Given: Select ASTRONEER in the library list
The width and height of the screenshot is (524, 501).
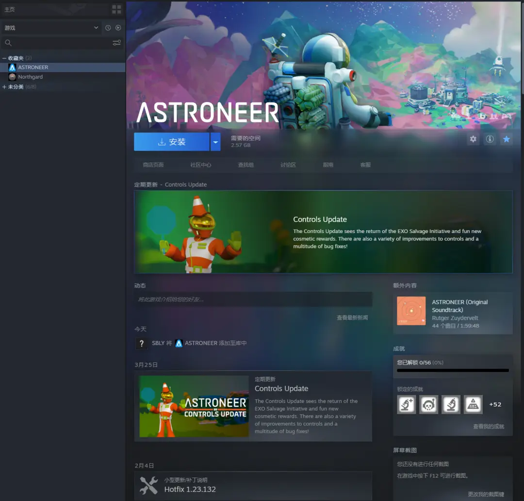Looking at the screenshot, I should pyautogui.click(x=63, y=67).
